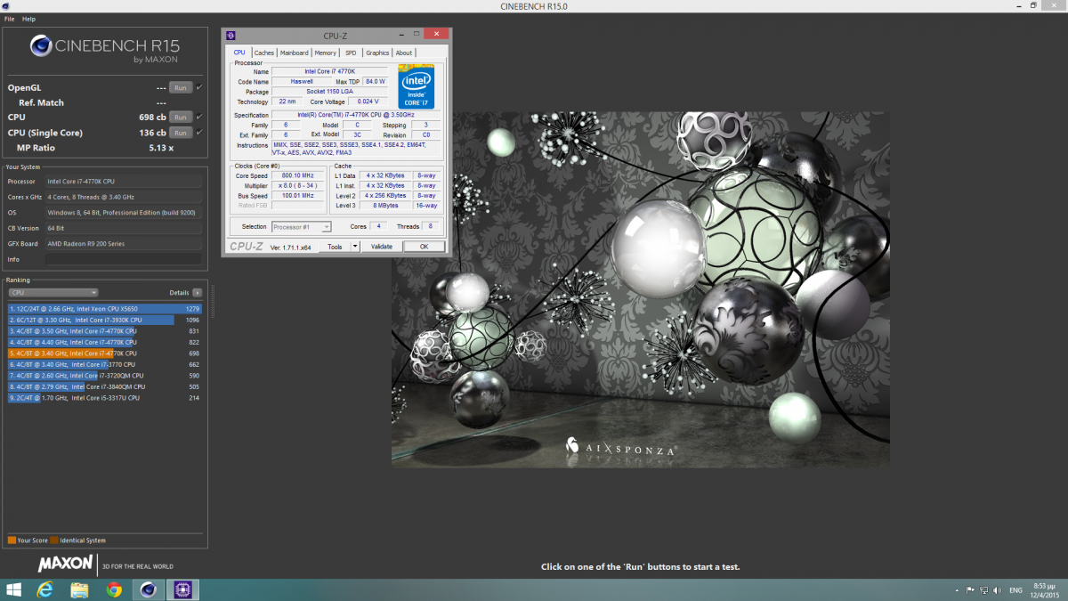Viewport: 1068px width, 601px height.
Task: Switch to the Caches tab in CPU-Z
Action: click(264, 53)
